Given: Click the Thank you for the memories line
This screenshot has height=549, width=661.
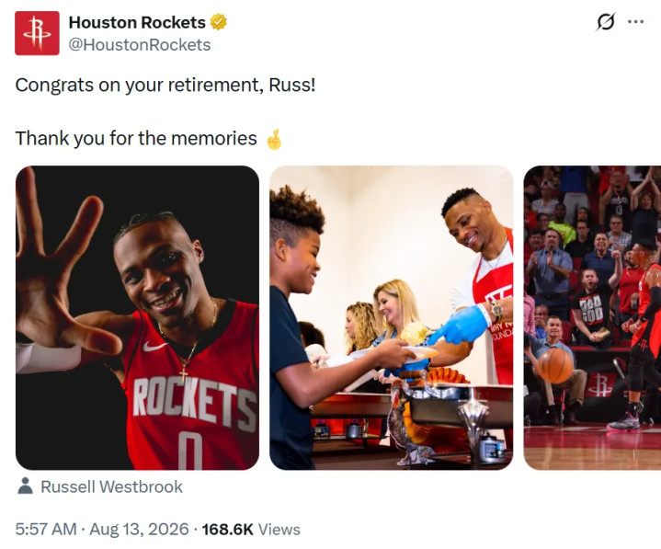Looking at the screenshot, I should coord(136,138).
